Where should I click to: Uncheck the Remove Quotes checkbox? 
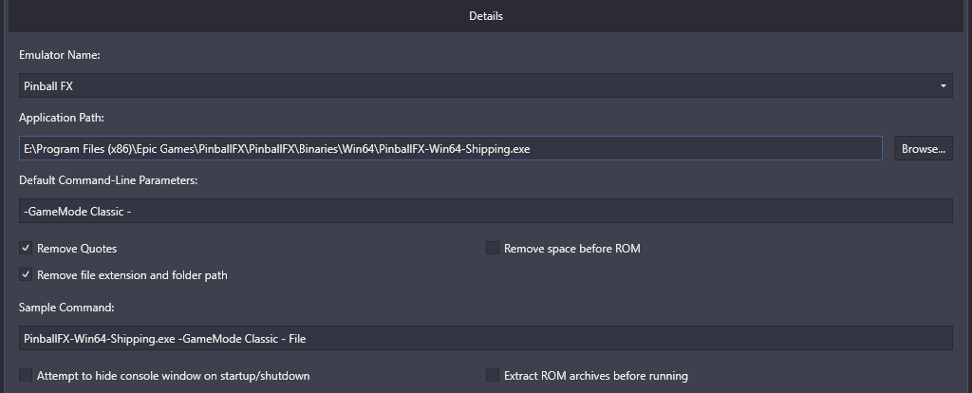(26, 248)
